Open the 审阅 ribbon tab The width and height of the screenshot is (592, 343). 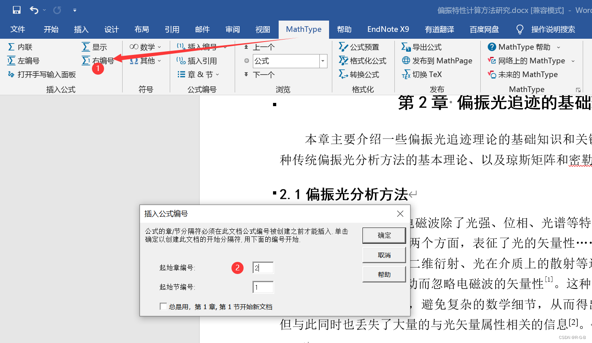(x=233, y=29)
